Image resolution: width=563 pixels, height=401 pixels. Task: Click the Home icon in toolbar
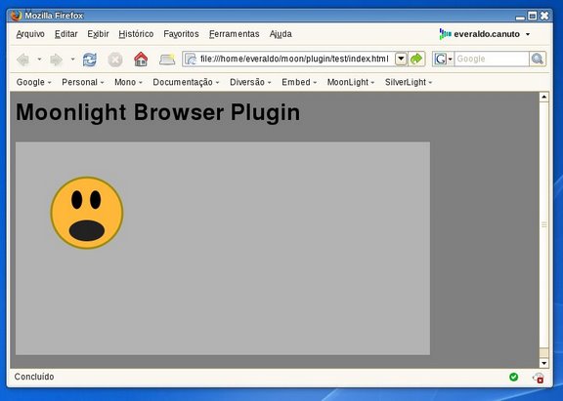point(141,60)
